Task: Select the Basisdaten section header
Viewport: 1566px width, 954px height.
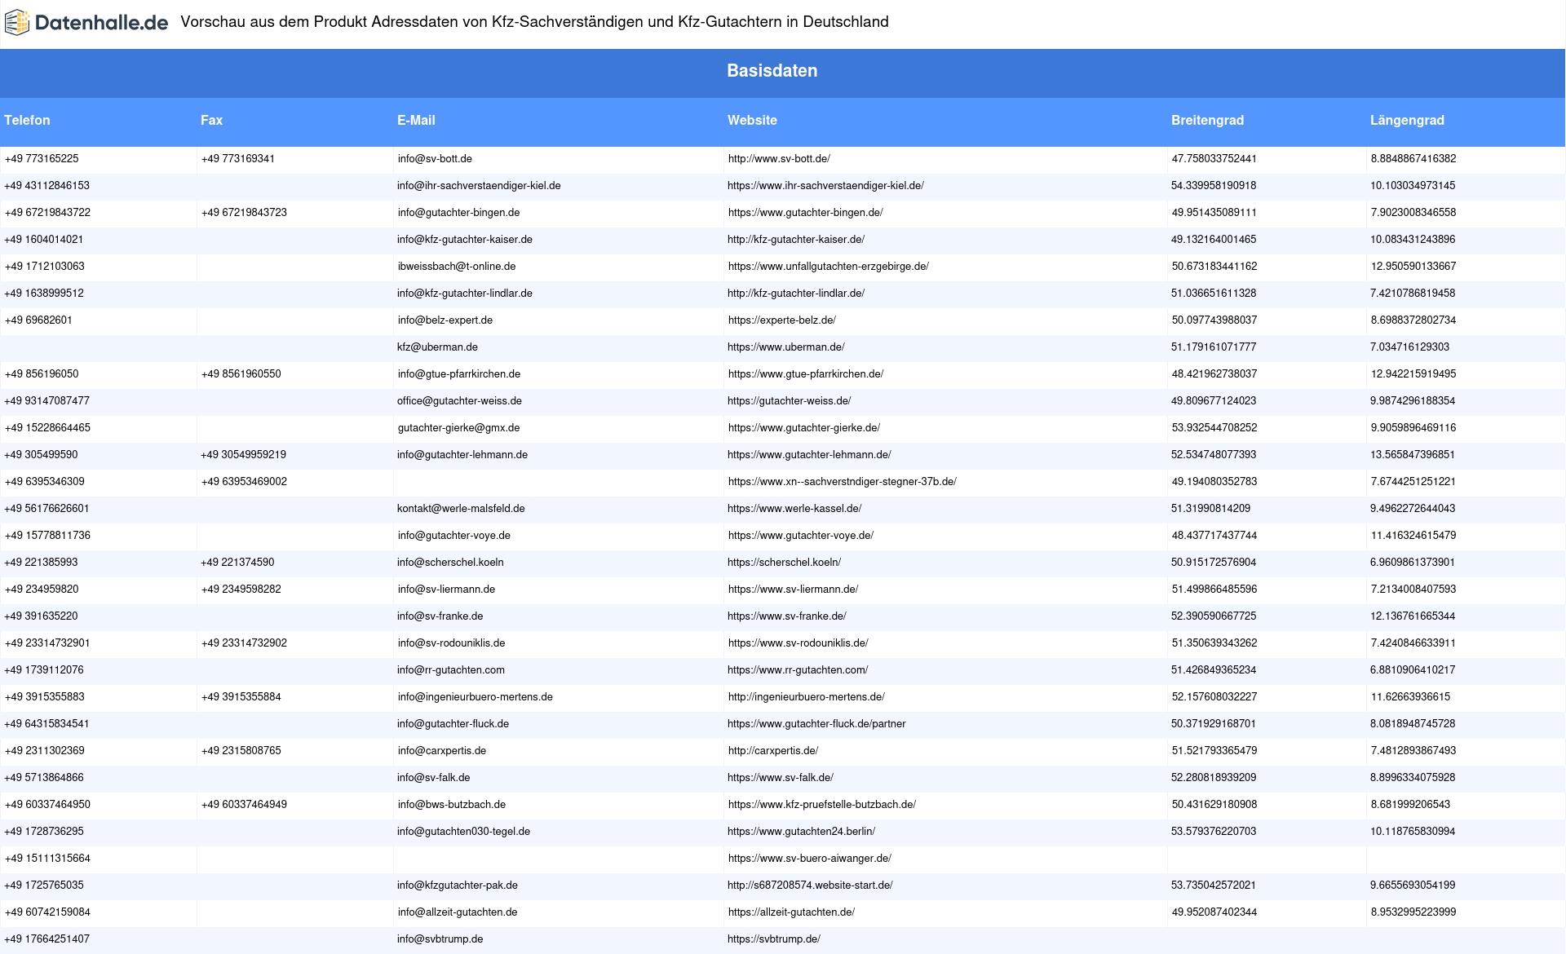Action: (x=772, y=71)
